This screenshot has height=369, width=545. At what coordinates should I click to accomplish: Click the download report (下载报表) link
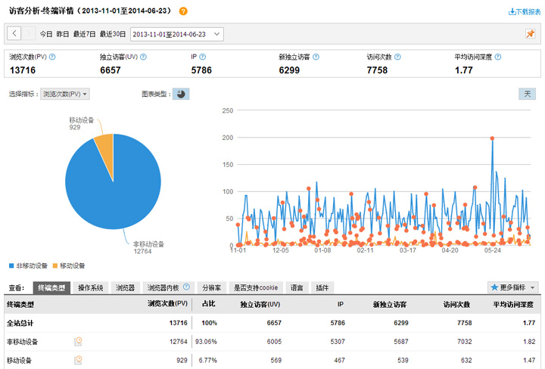[x=525, y=11]
